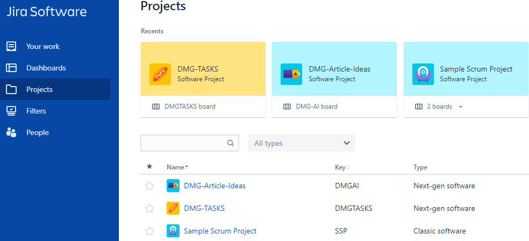Click the board icon beside DMG-AI board
The image size is (529, 241).
(x=287, y=107)
